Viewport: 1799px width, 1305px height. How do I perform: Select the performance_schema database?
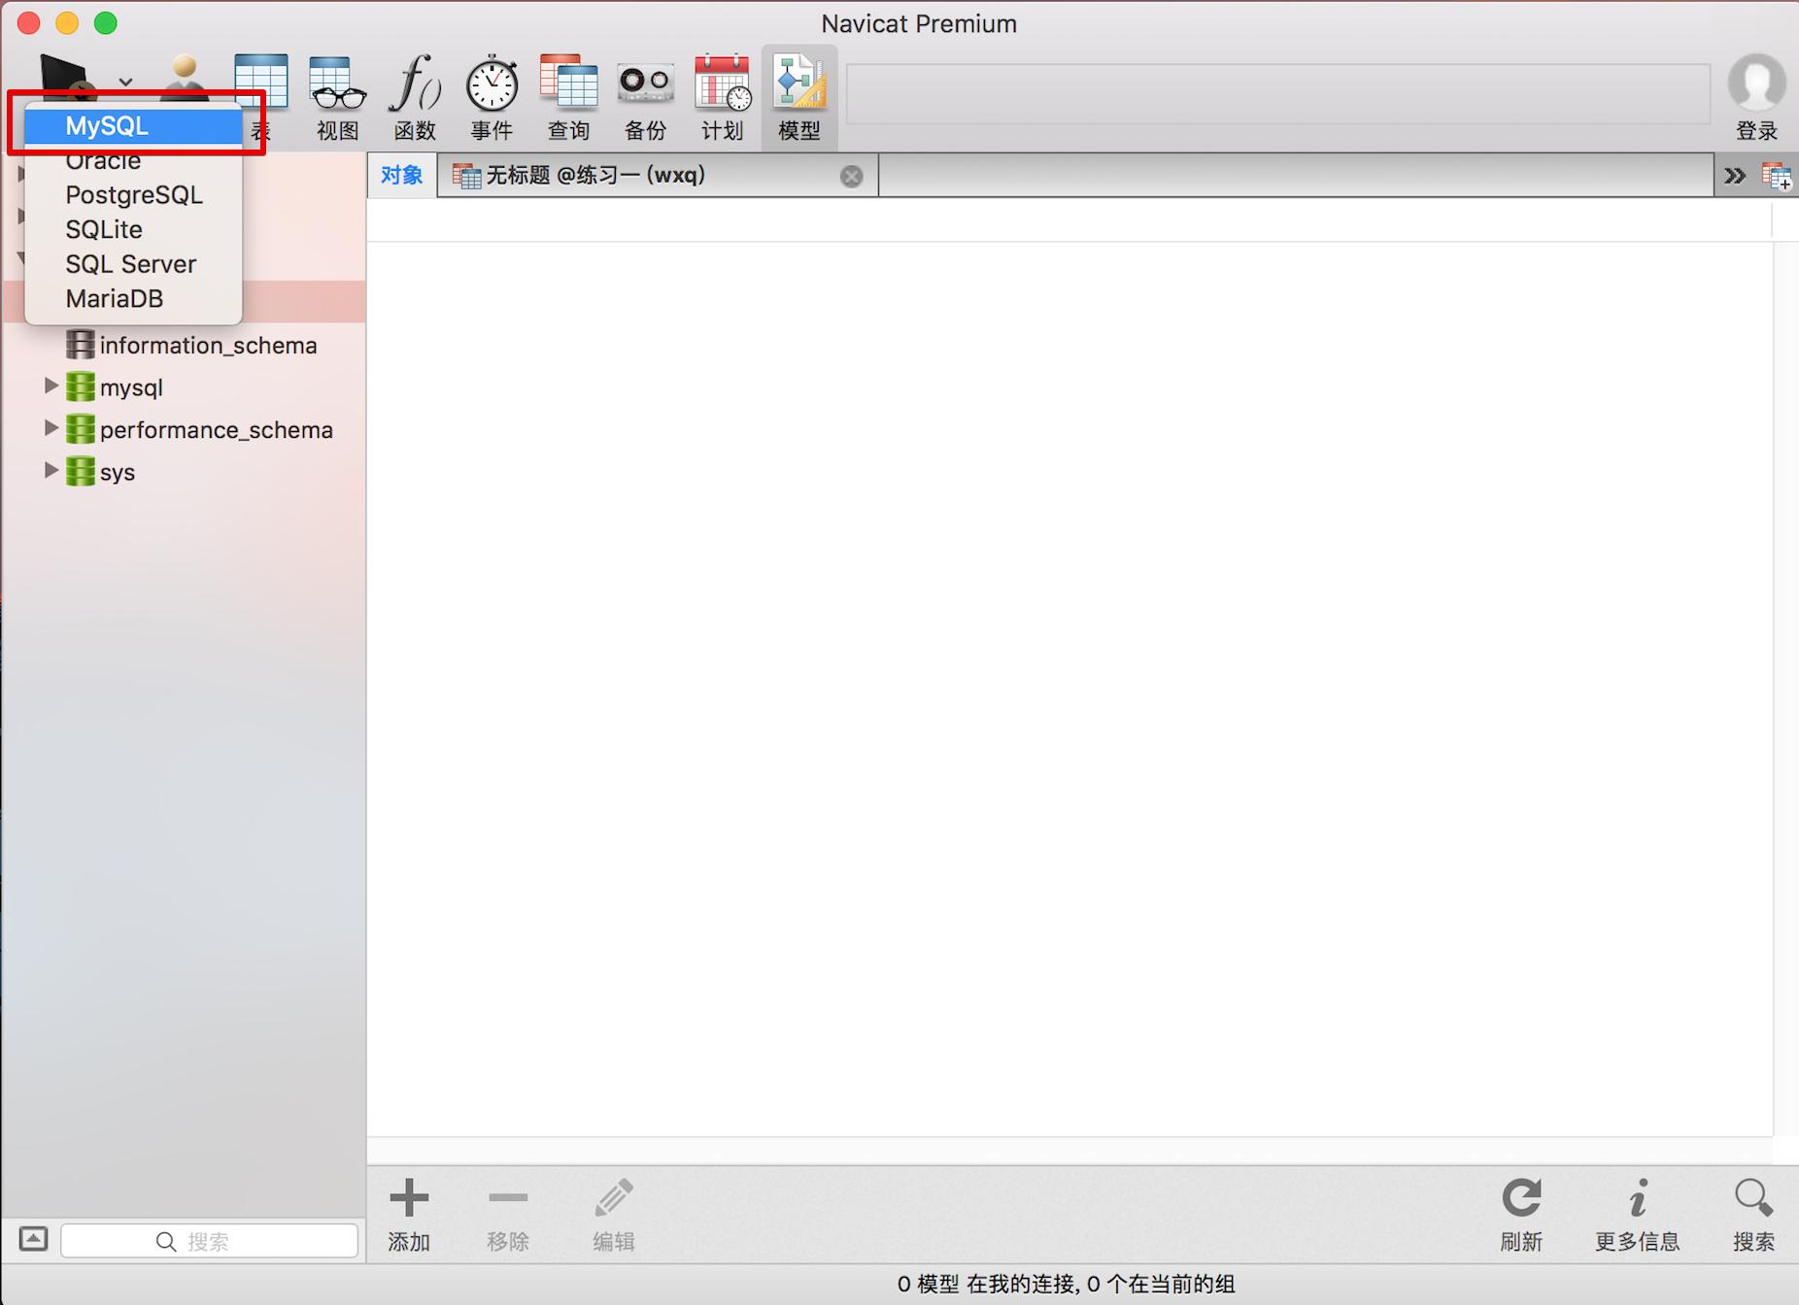pos(199,429)
